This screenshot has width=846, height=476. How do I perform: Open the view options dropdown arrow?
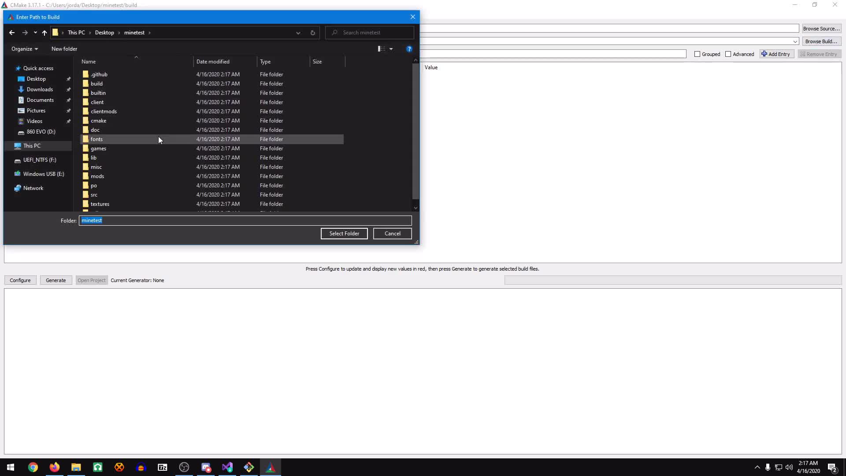[x=391, y=49]
